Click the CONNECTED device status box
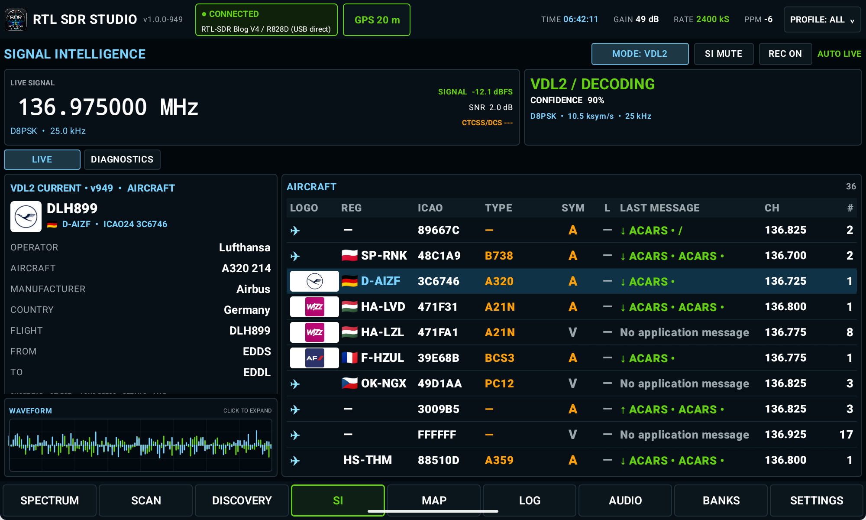866x520 pixels. click(266, 20)
